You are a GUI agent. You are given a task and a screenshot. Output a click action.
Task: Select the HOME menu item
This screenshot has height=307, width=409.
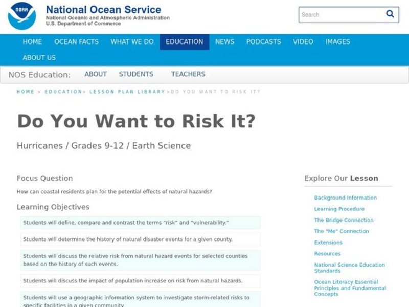pos(32,42)
